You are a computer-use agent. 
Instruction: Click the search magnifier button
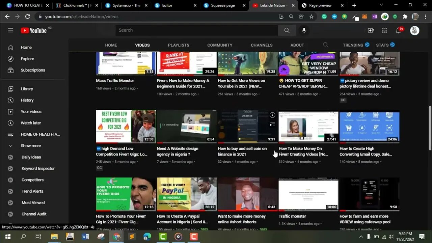pos(287,30)
